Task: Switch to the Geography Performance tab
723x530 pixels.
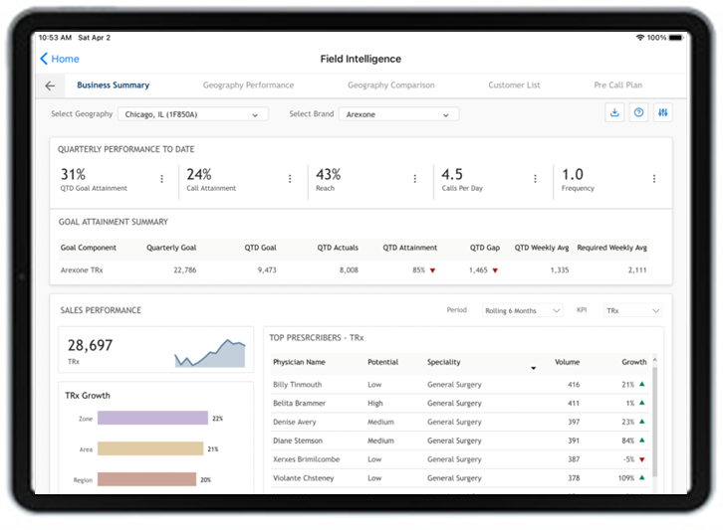Action: pyautogui.click(x=248, y=86)
